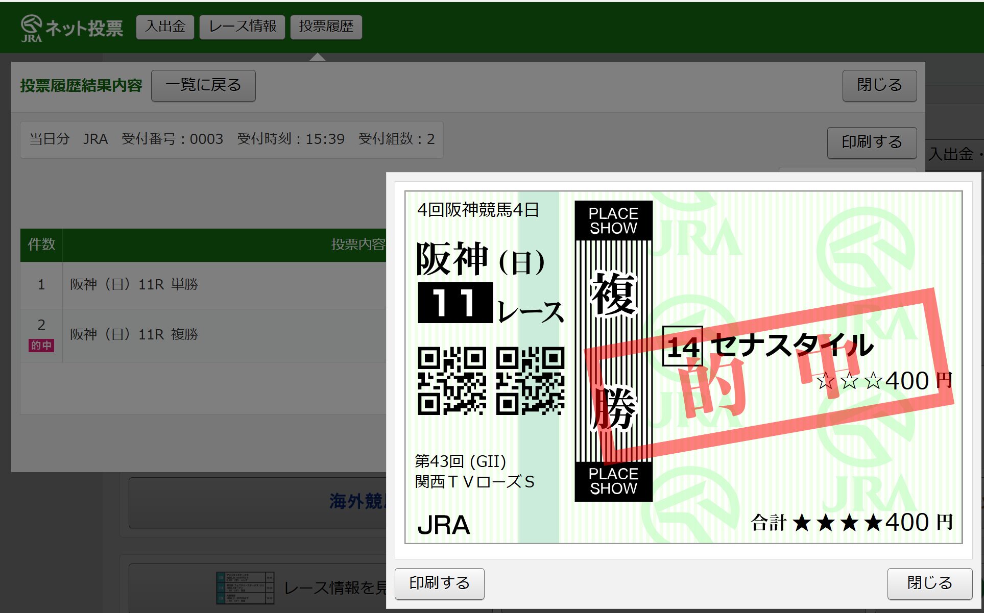
Task: Click the 的中 badge in row 2
Action: coord(41,346)
